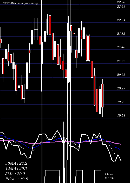
Task: Click the 21.85 price axis label
Action: (121, 34)
